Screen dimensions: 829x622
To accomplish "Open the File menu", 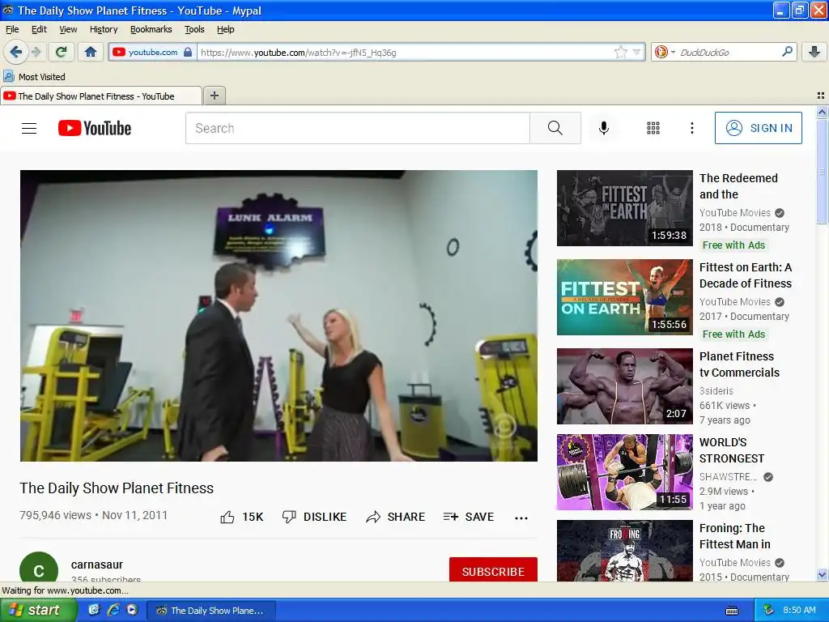I will (11, 29).
